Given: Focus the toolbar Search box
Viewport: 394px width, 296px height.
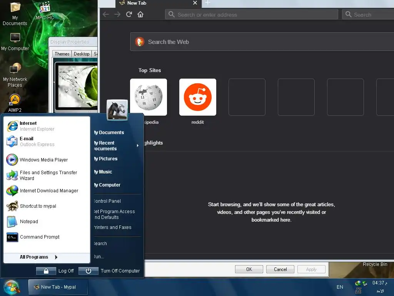Looking at the screenshot, I should pyautogui.click(x=368, y=14).
